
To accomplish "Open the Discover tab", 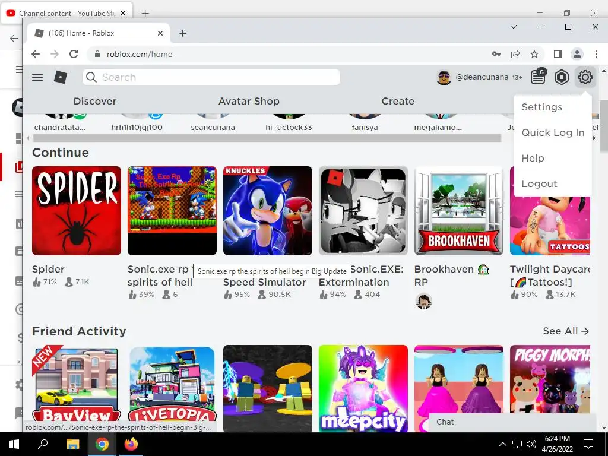I will [x=95, y=101].
